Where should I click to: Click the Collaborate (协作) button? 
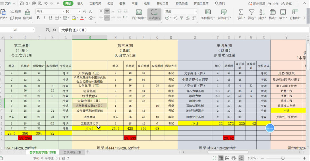[273, 3]
